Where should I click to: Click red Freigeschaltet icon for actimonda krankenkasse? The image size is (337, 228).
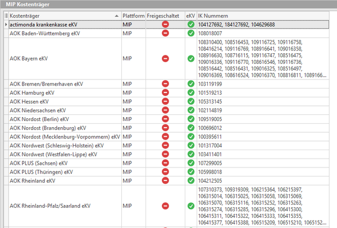coord(165,25)
